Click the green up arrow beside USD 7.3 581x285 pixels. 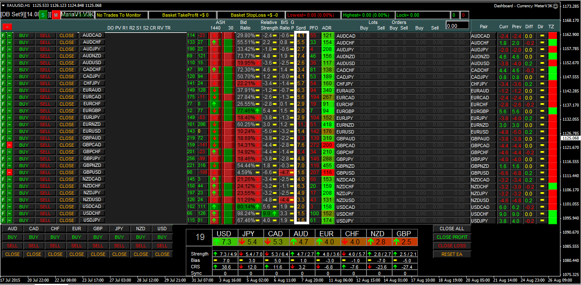(218, 242)
